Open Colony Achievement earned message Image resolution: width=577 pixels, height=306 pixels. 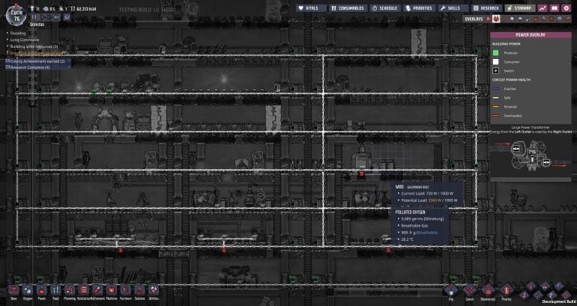tap(38, 61)
